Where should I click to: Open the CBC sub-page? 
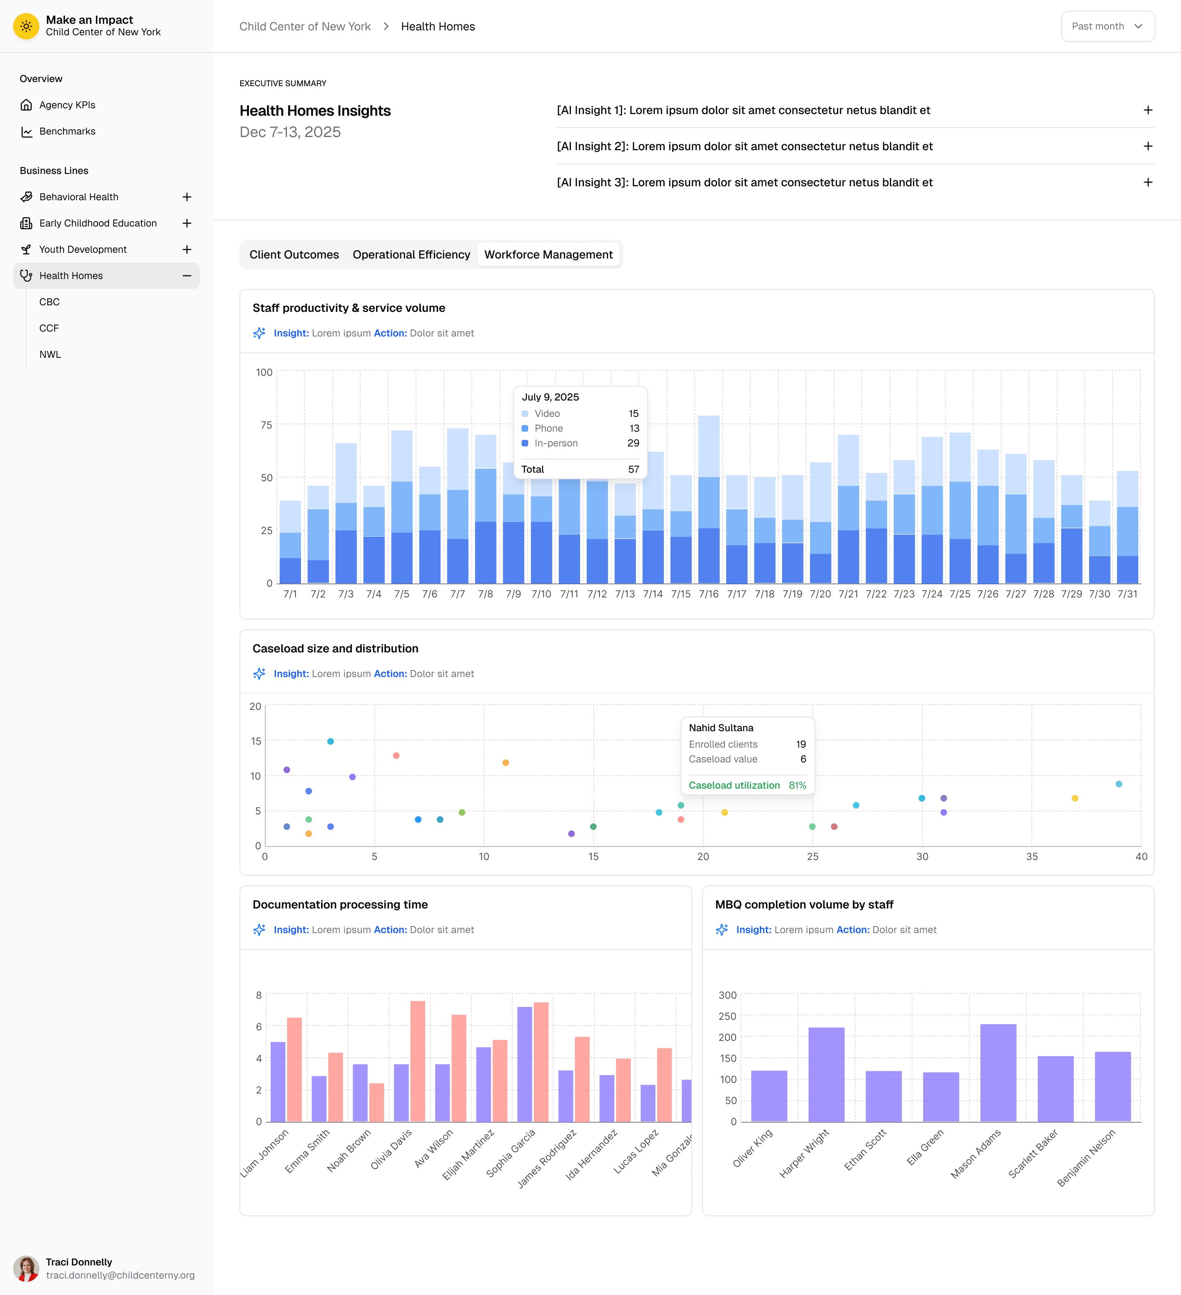49,301
